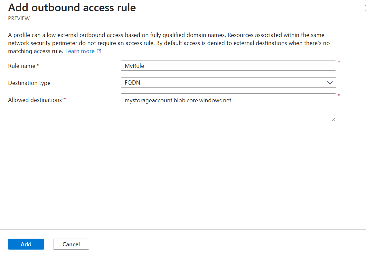The image size is (366, 256).
Task: Click the Cancel button
Action: point(71,244)
